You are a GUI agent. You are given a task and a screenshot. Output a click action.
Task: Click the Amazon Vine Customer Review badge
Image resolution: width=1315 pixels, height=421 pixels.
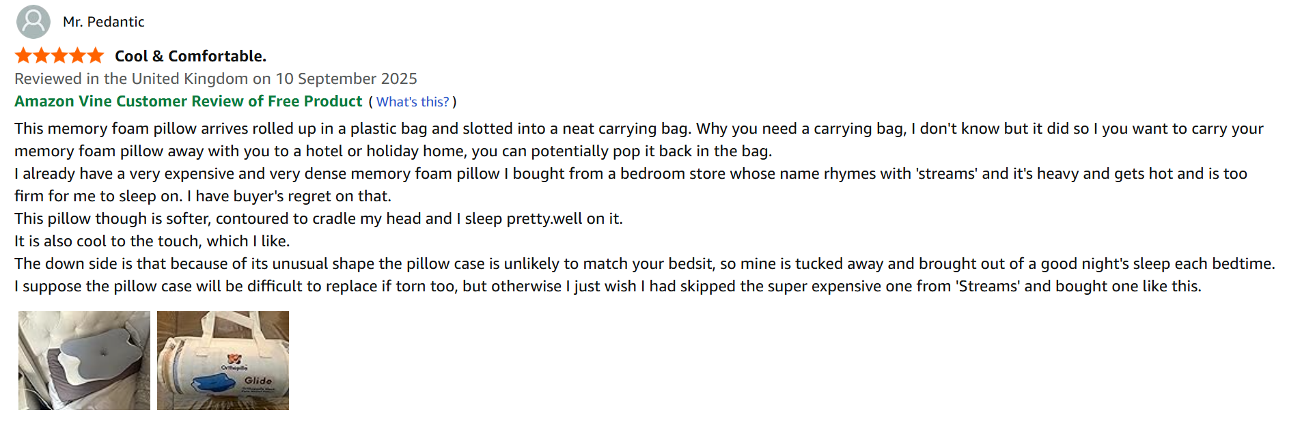pyautogui.click(x=188, y=101)
